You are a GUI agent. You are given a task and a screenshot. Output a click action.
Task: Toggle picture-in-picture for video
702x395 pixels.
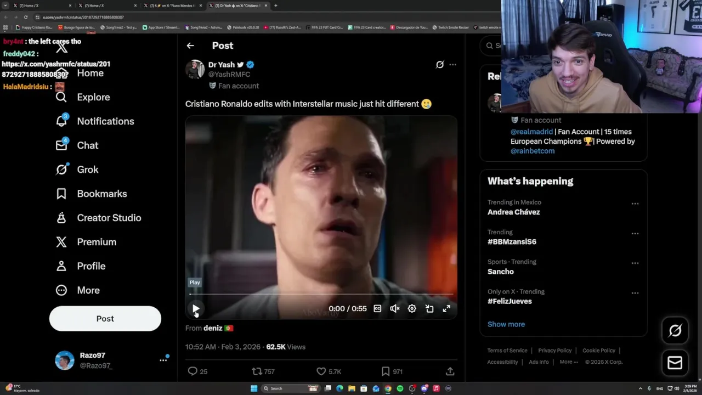pos(429,309)
